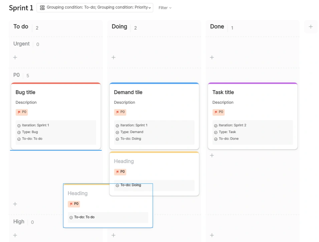319x242 pixels.
Task: Add card in P0 row of To do
Action: tap(15, 204)
